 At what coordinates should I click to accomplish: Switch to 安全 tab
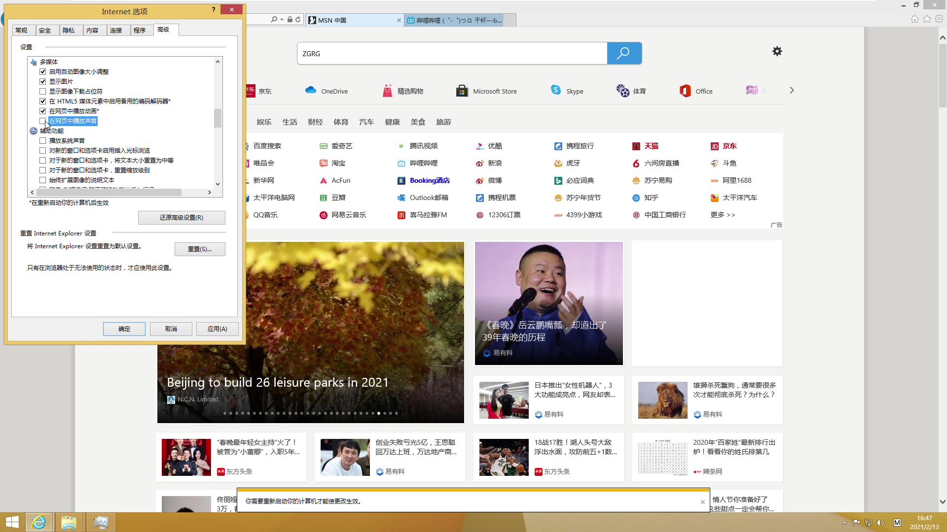[x=45, y=31]
